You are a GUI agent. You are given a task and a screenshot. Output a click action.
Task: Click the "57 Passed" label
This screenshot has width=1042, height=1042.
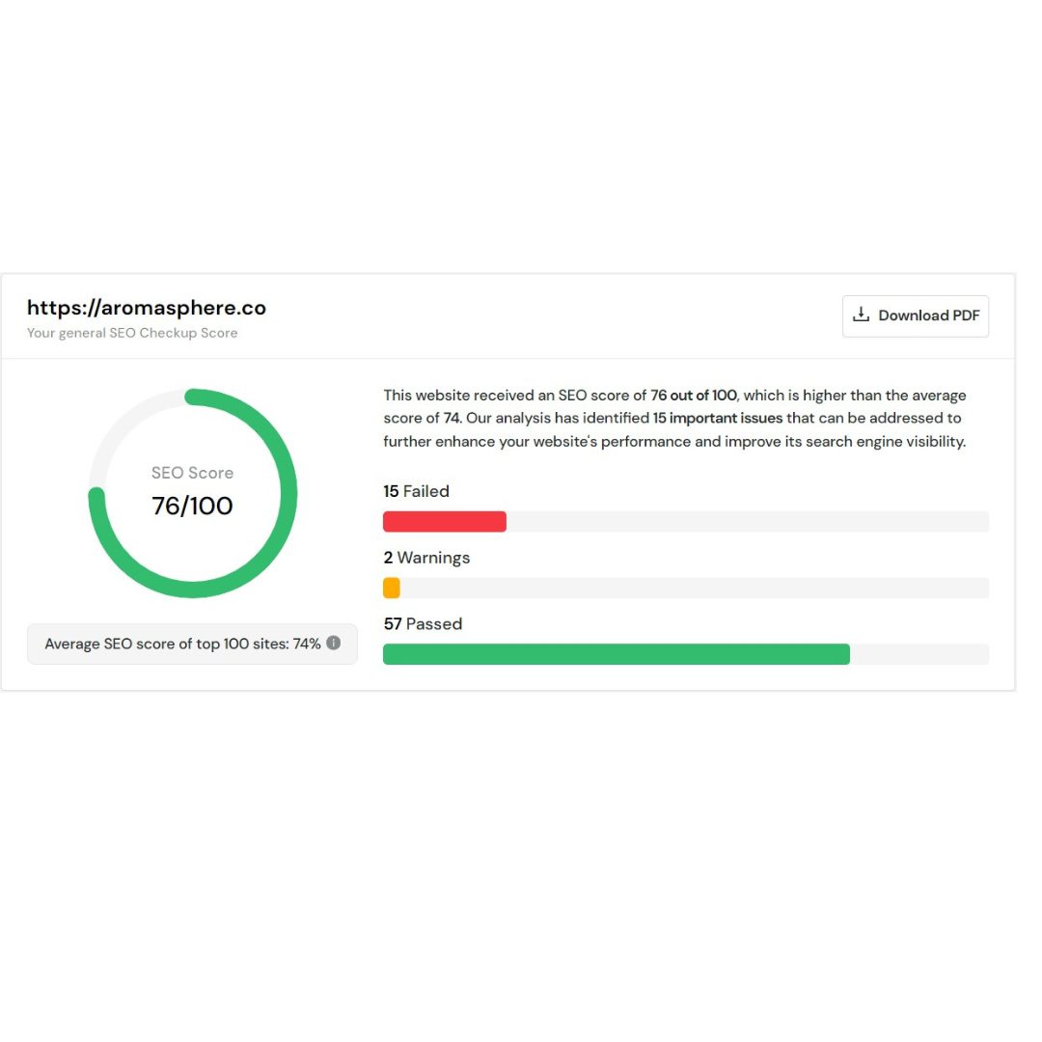[423, 624]
